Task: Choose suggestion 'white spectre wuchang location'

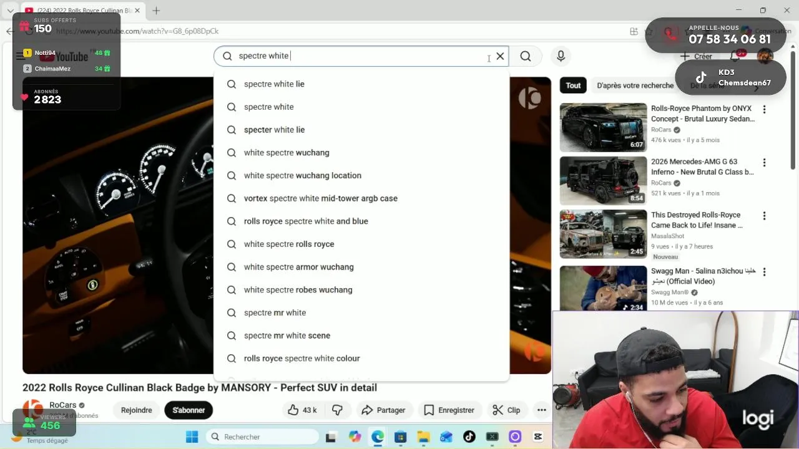Action: coord(361,175)
